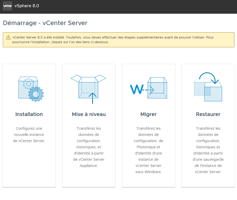Click description 'Configurez une nouvelle instance'
Image resolution: width=237 pixels, height=200 pixels.
point(29,135)
